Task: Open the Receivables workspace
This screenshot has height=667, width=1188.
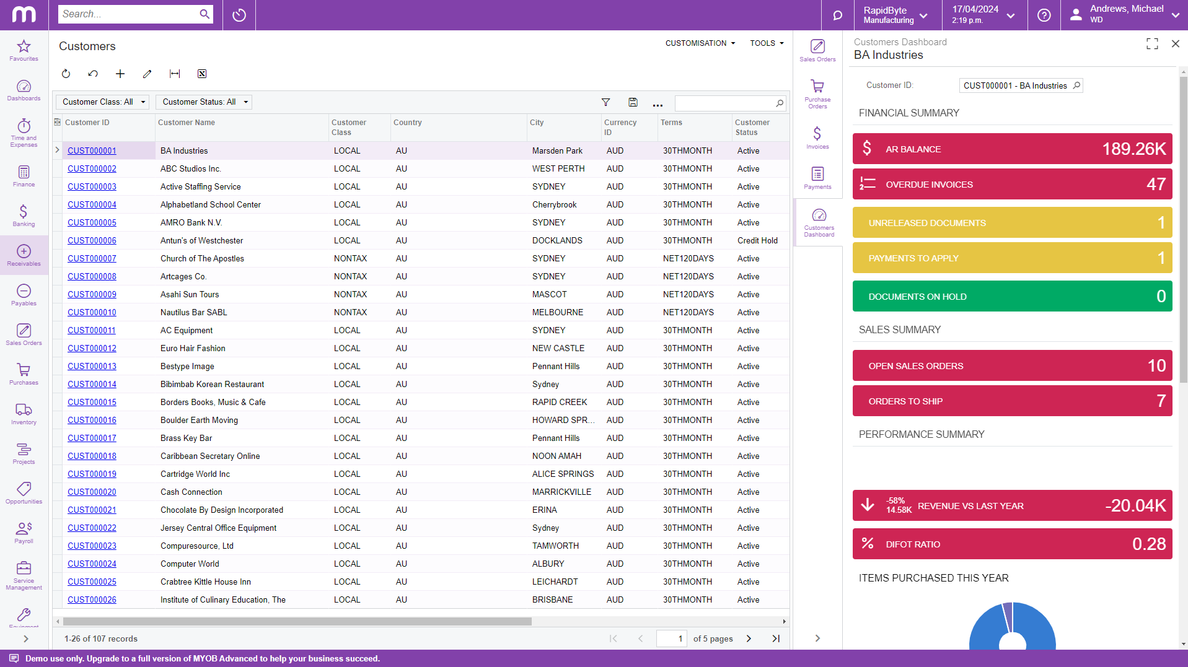Action: tap(24, 255)
